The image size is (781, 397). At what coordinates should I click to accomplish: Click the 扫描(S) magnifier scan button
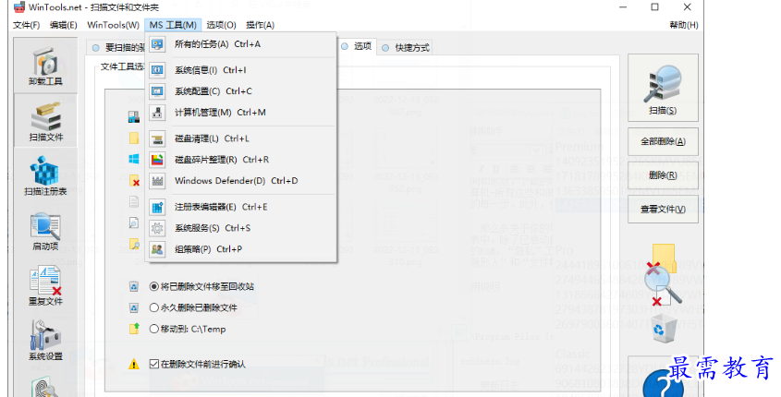(x=663, y=88)
